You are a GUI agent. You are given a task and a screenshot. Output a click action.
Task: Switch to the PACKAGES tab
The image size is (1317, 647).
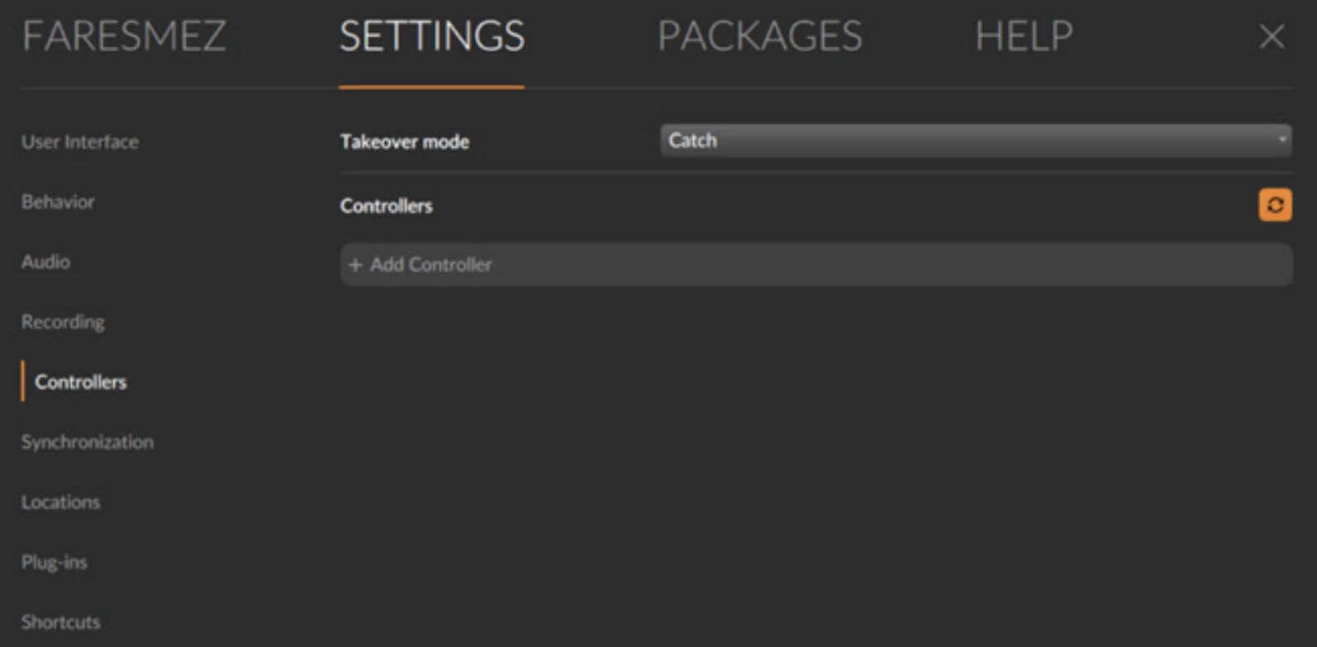(x=759, y=36)
